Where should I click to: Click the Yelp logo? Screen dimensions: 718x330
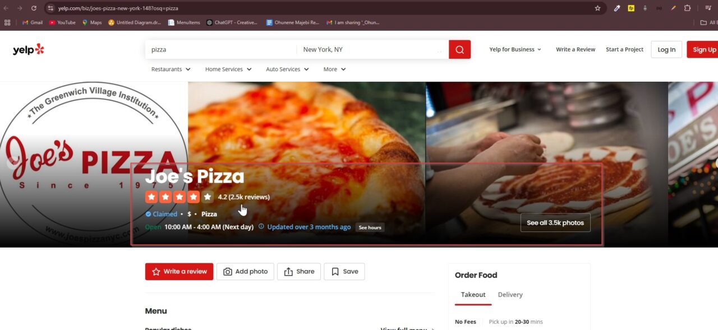[27, 49]
